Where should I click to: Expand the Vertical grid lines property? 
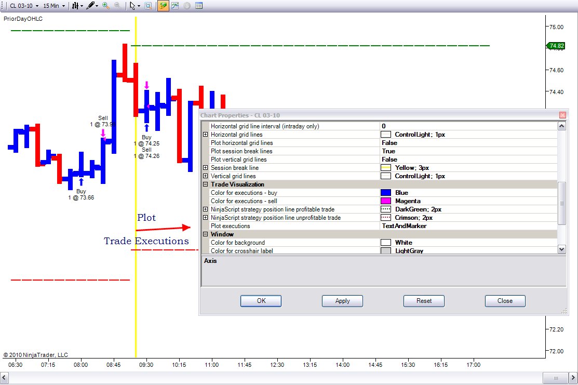coord(205,176)
